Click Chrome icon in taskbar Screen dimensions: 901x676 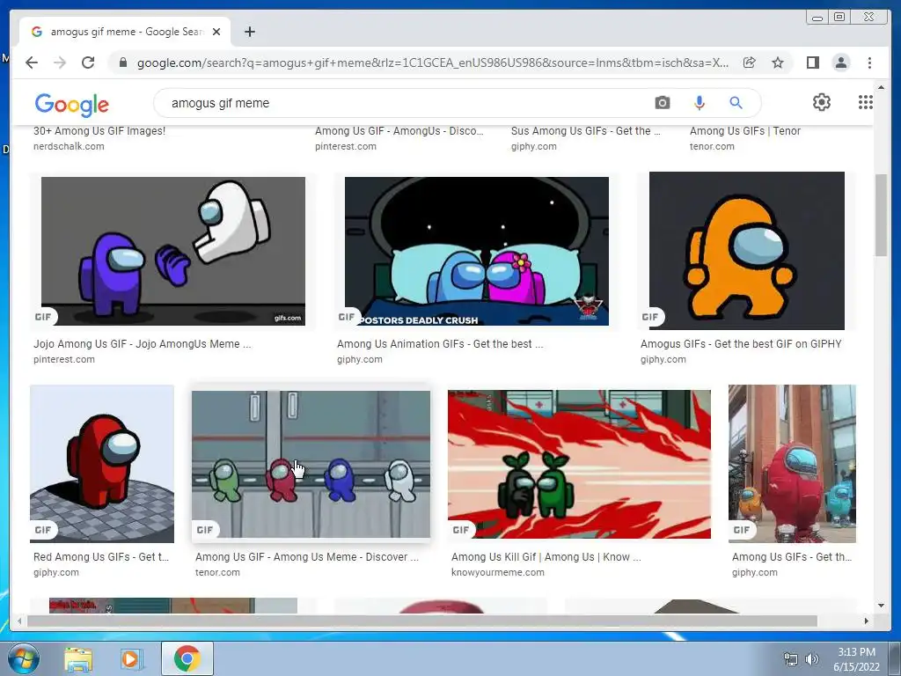187,658
